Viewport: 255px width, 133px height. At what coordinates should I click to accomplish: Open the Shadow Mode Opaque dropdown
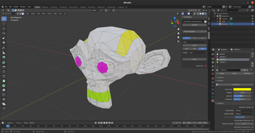pyautogui.click(x=244, y=114)
